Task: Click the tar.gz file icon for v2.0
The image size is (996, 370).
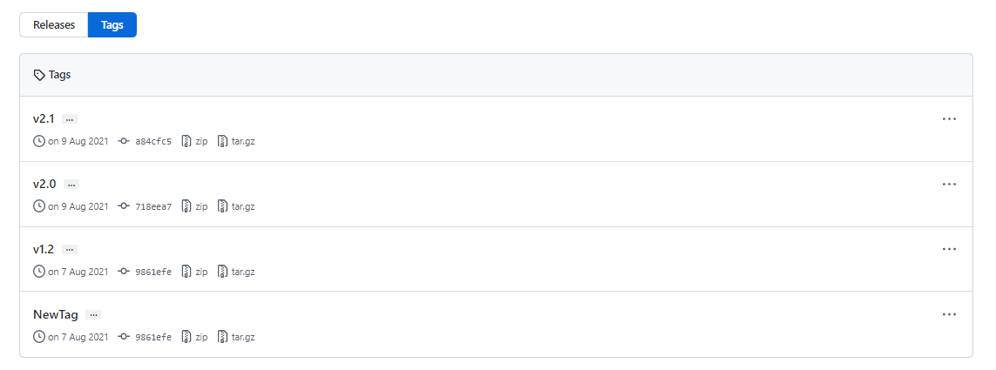Action: (223, 206)
